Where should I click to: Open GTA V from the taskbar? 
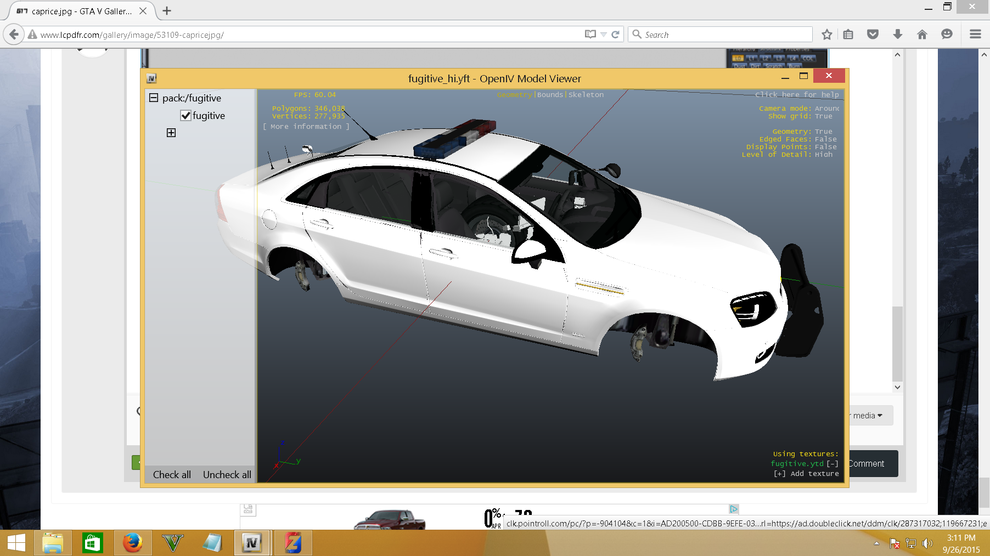click(172, 543)
